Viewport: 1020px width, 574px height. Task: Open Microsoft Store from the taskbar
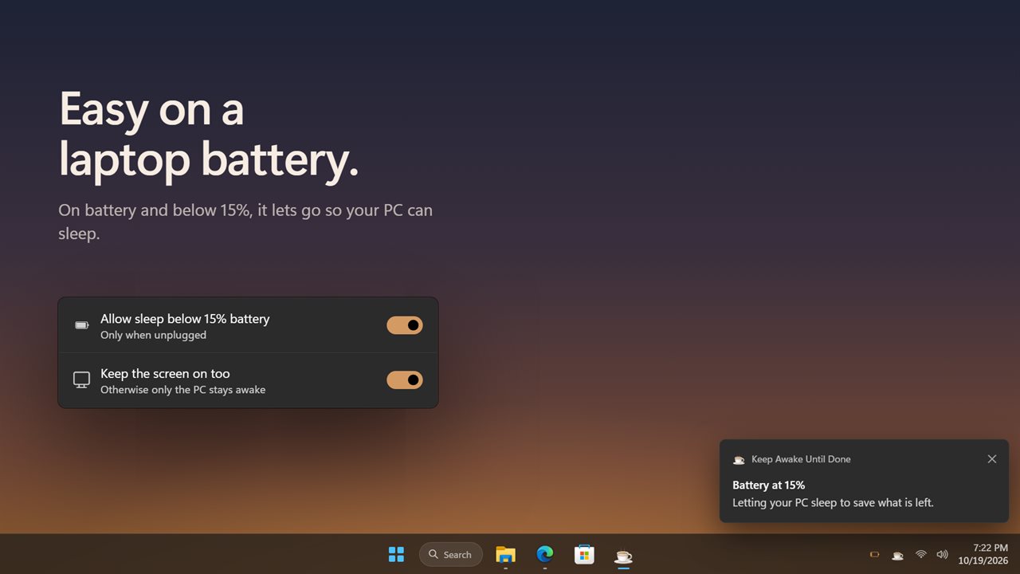pos(584,554)
